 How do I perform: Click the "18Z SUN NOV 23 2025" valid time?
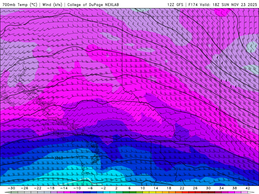[x=235, y=5]
